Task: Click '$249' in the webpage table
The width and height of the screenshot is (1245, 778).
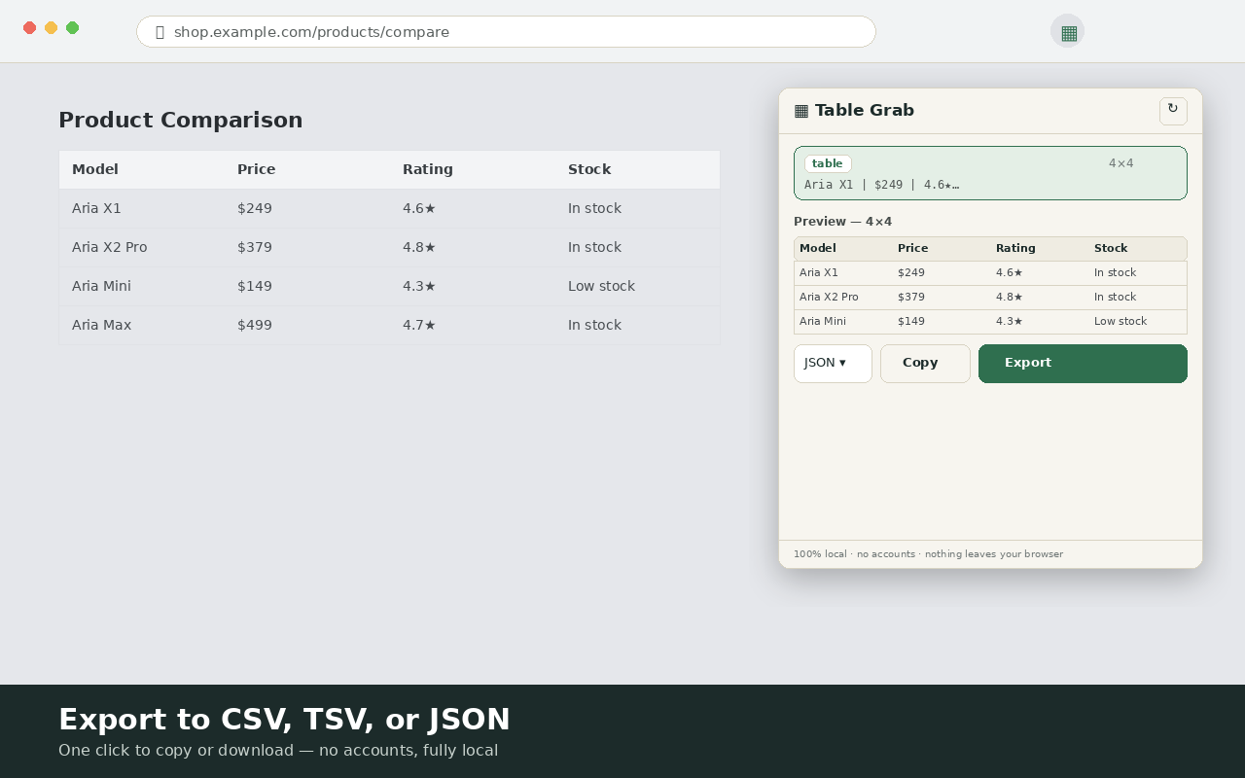Action: [x=255, y=208]
